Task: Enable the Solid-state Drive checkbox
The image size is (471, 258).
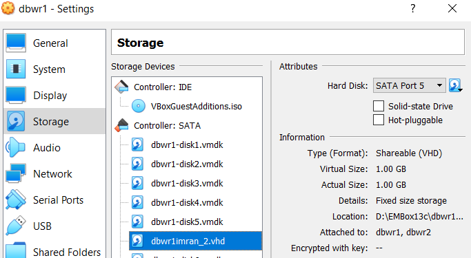Action: click(379, 106)
